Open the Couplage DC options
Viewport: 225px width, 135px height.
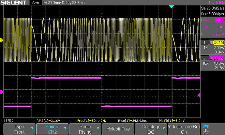(x=151, y=129)
